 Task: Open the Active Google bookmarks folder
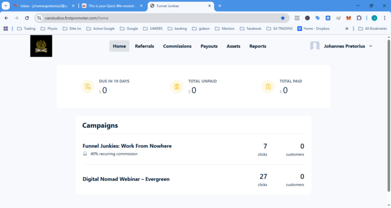pyautogui.click(x=100, y=29)
